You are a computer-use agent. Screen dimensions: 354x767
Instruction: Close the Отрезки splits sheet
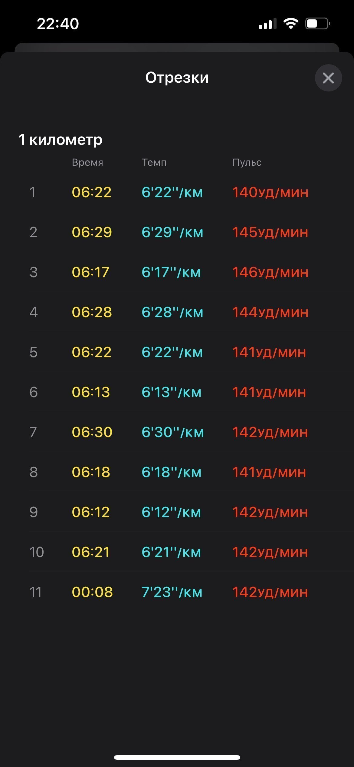[x=328, y=78]
